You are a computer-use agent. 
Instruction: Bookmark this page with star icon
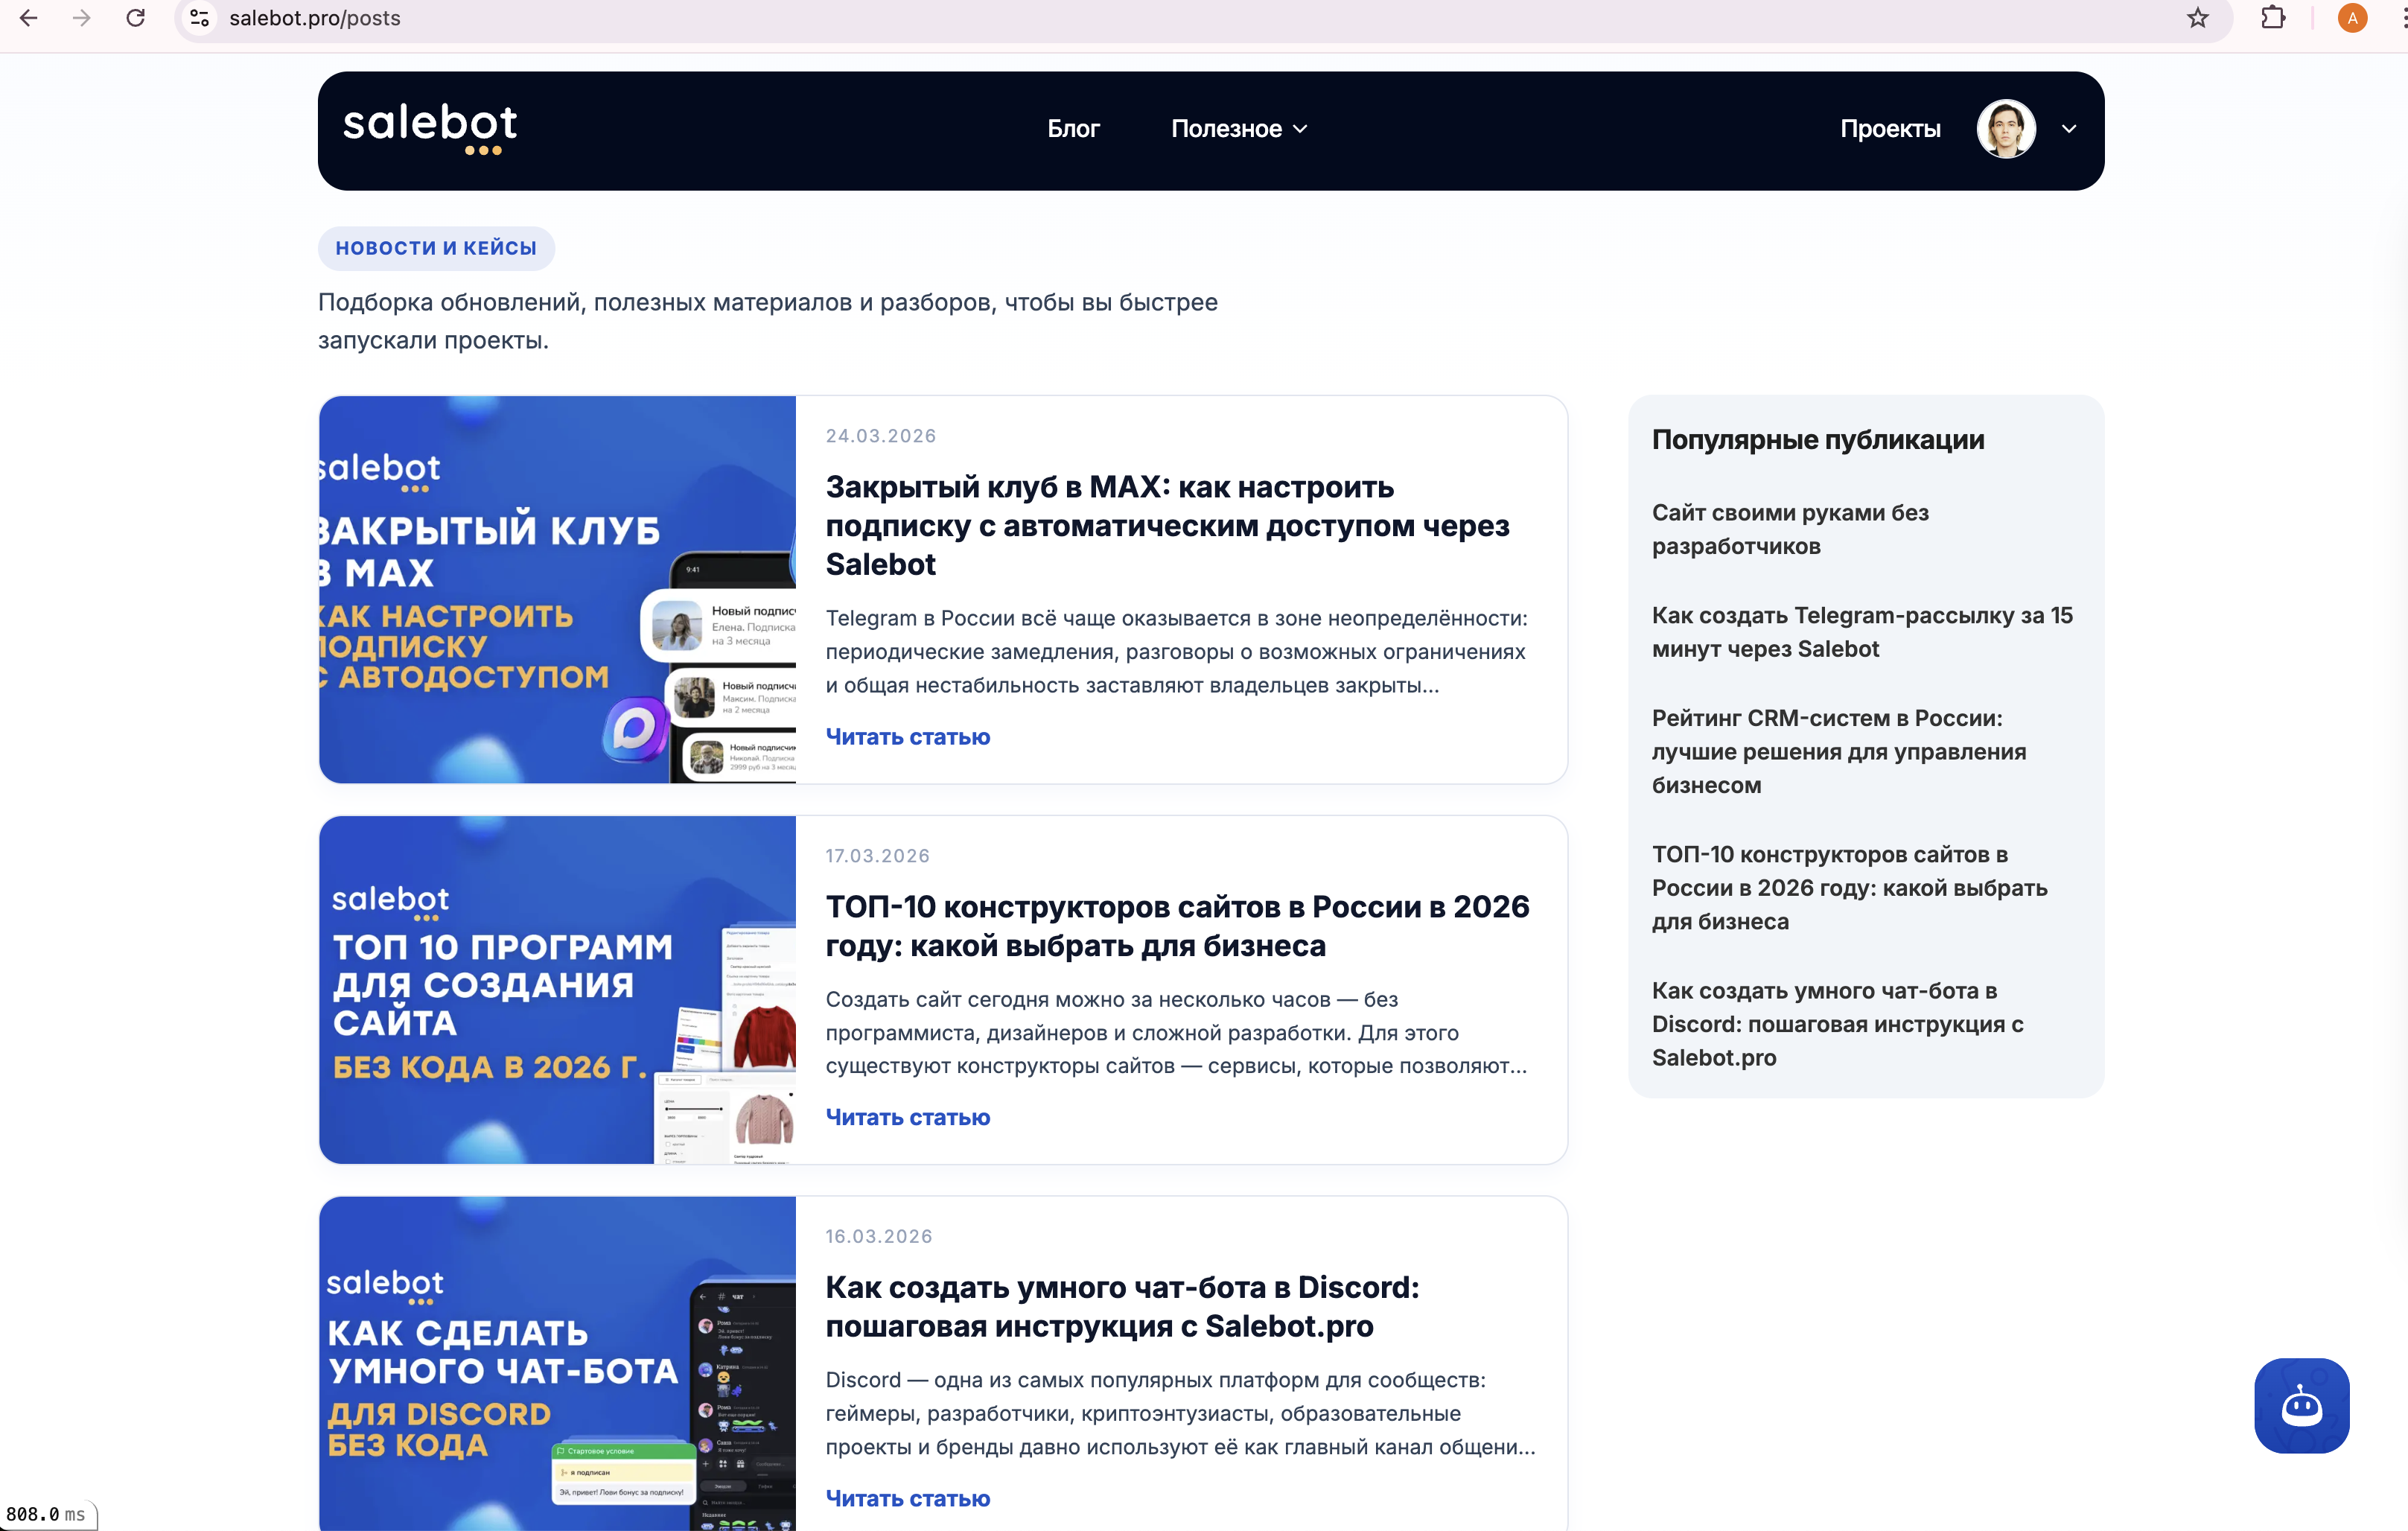click(x=2197, y=18)
